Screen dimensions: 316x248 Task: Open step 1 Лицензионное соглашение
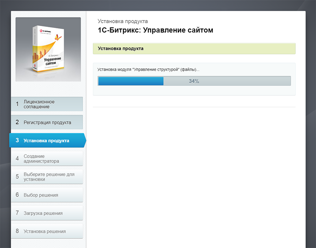tap(47, 104)
